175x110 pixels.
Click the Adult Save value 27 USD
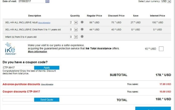click(136, 22)
